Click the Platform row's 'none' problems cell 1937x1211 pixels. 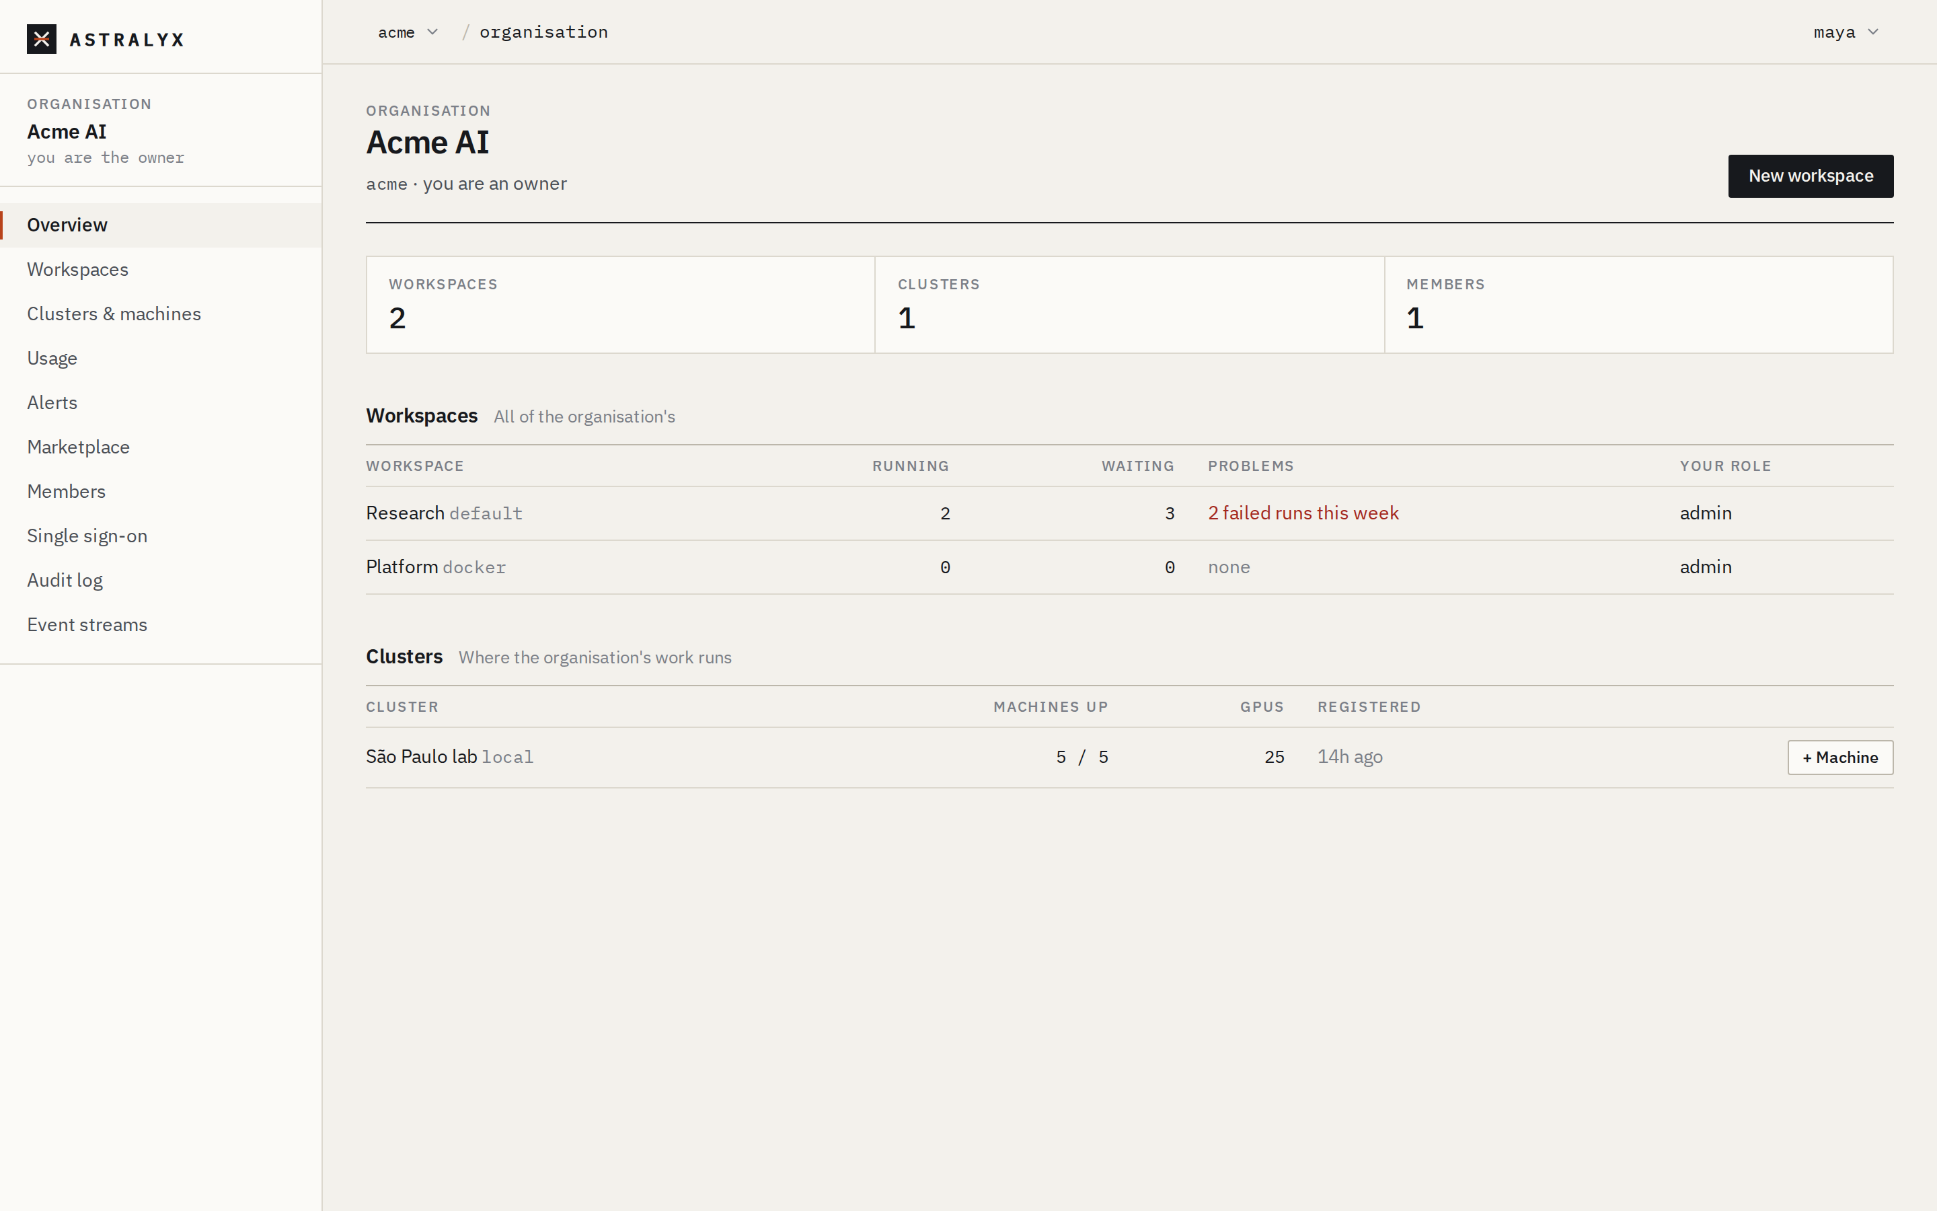tap(1229, 567)
